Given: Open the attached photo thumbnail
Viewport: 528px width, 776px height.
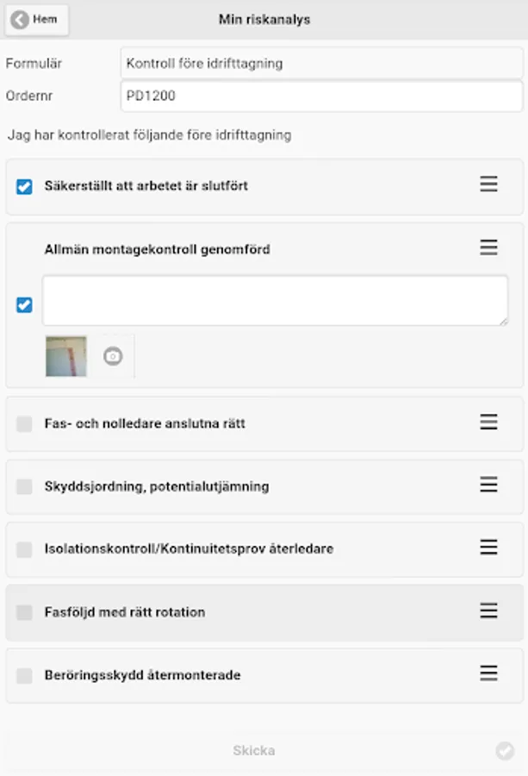Looking at the screenshot, I should pos(66,356).
